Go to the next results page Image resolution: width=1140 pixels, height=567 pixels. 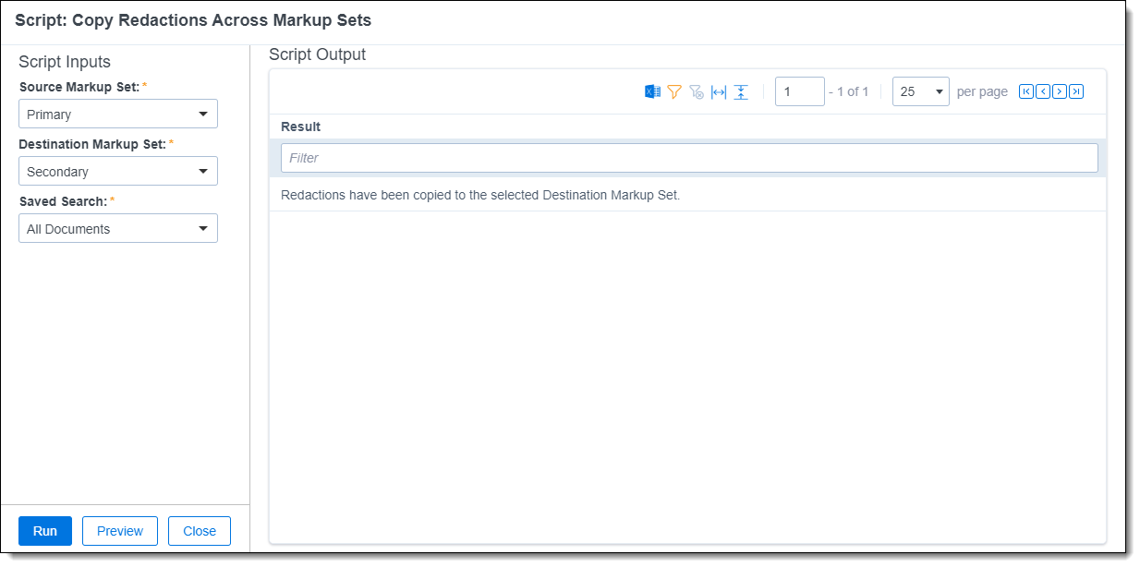click(1060, 91)
